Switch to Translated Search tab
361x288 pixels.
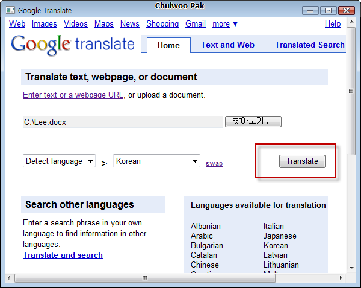310,45
